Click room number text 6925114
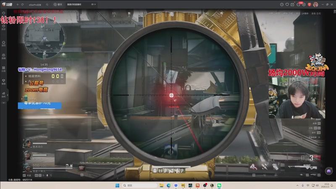Image resolution: width=336 pixels, height=189 pixels. tap(27, 180)
